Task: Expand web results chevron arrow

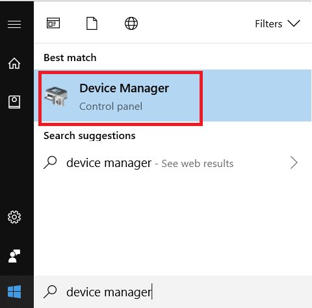Action: [294, 162]
